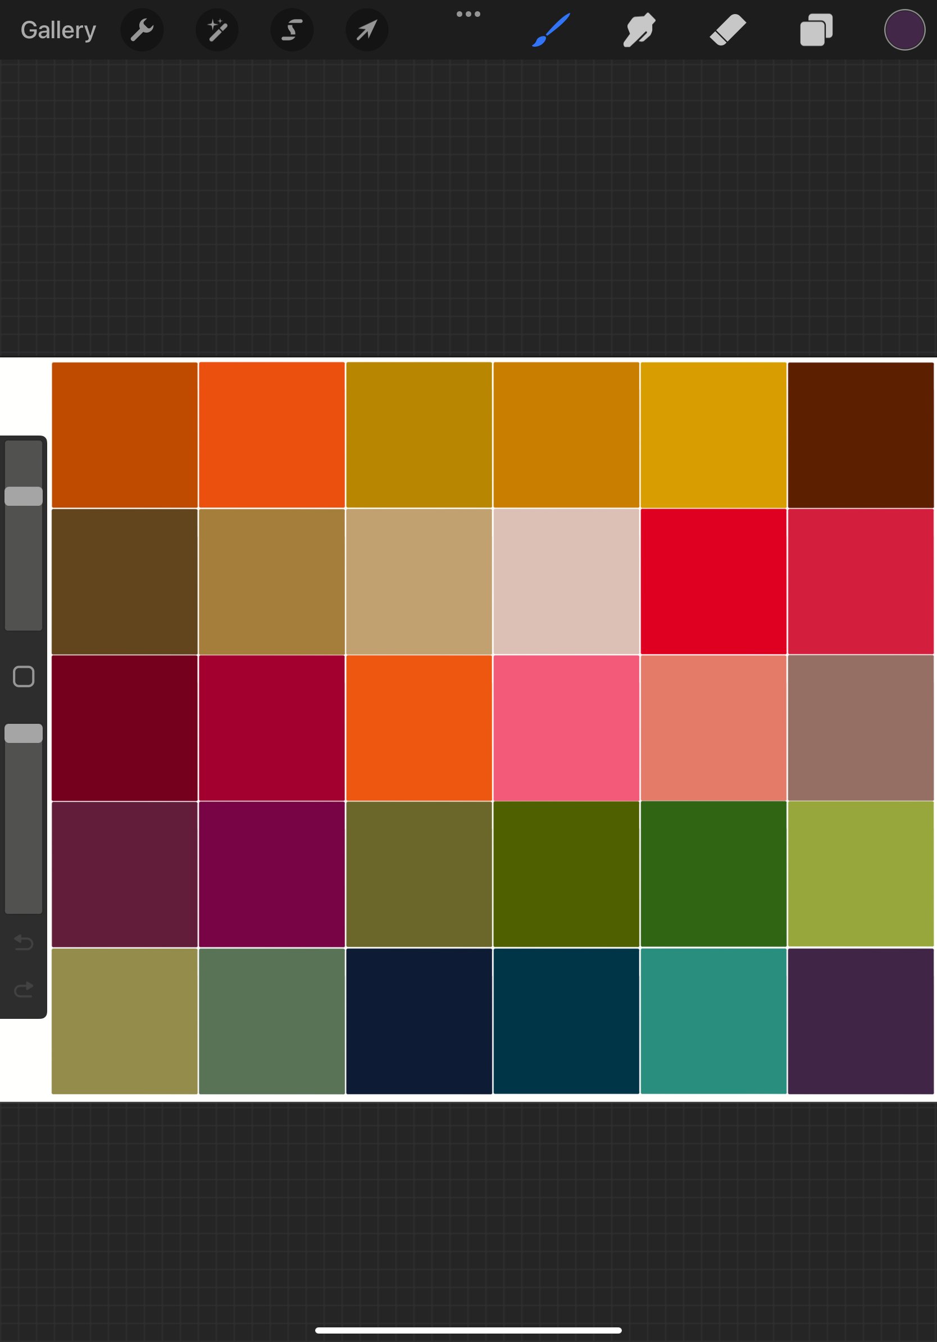Tap the square modify button on sidebar

(x=24, y=675)
